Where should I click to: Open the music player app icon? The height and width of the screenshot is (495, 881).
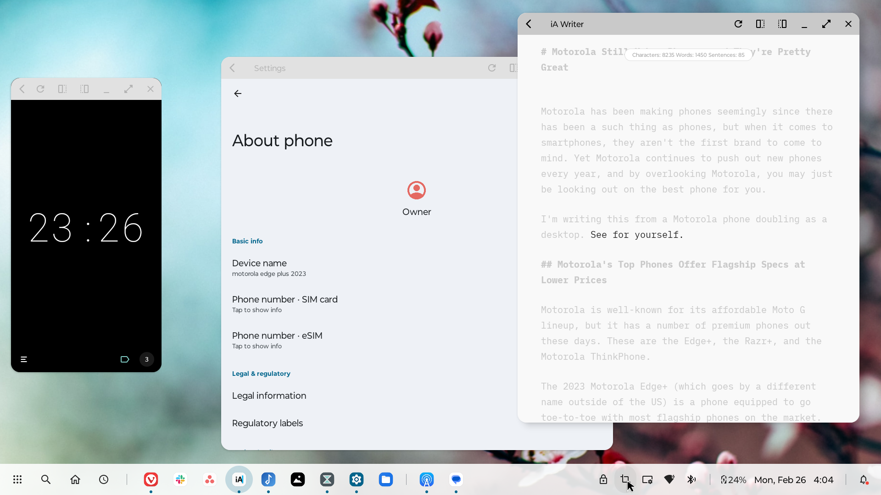[268, 479]
